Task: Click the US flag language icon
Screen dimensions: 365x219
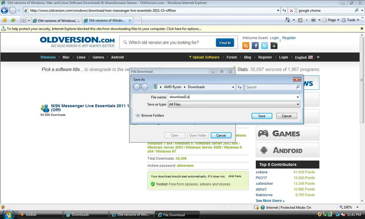Action: point(311,57)
